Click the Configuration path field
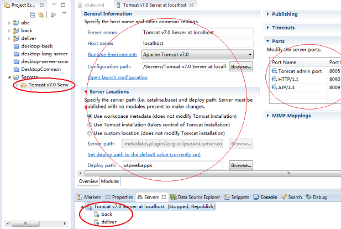Screen dimensions: 341x229 (184, 66)
